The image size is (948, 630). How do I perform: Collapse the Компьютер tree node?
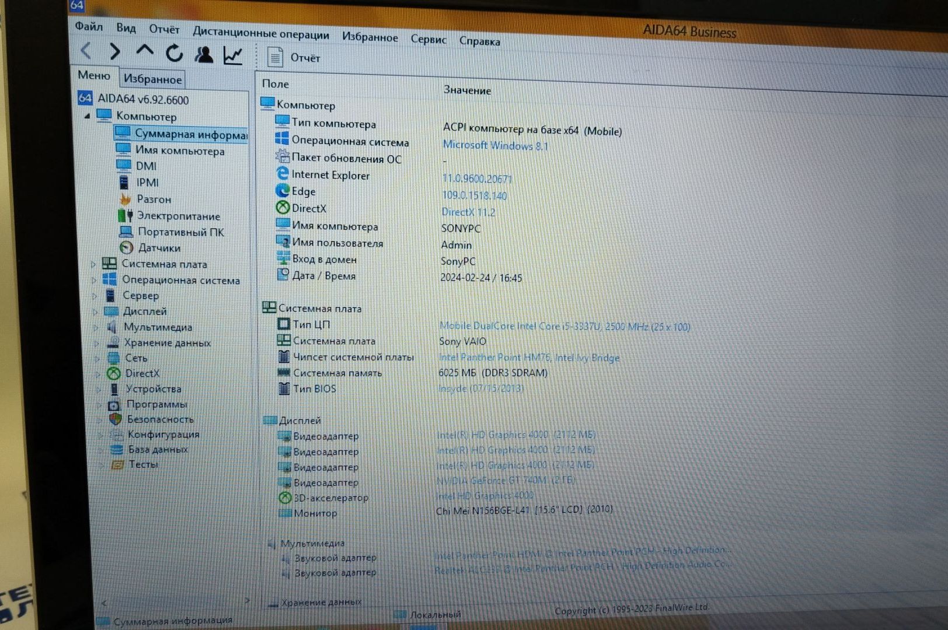(87, 116)
